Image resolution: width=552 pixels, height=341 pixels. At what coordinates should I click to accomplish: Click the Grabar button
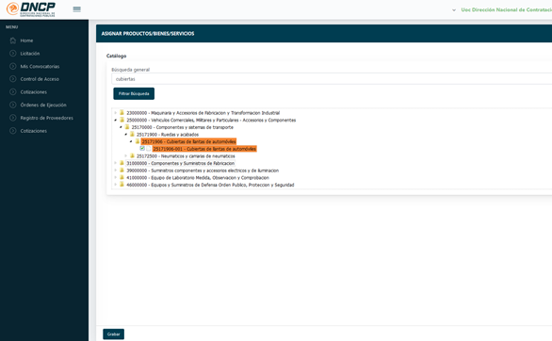coord(113,334)
